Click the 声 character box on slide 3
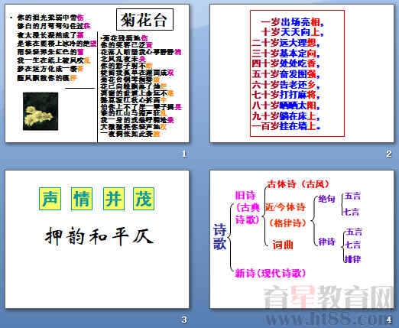Image resolution: width=399 pixels, height=328 pixels. [50, 199]
